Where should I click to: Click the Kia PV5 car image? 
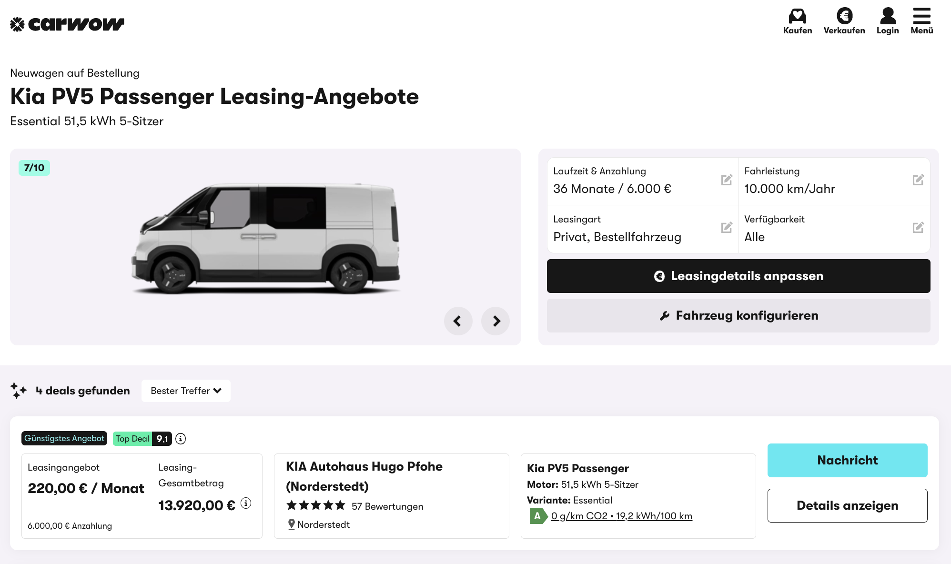tap(265, 238)
